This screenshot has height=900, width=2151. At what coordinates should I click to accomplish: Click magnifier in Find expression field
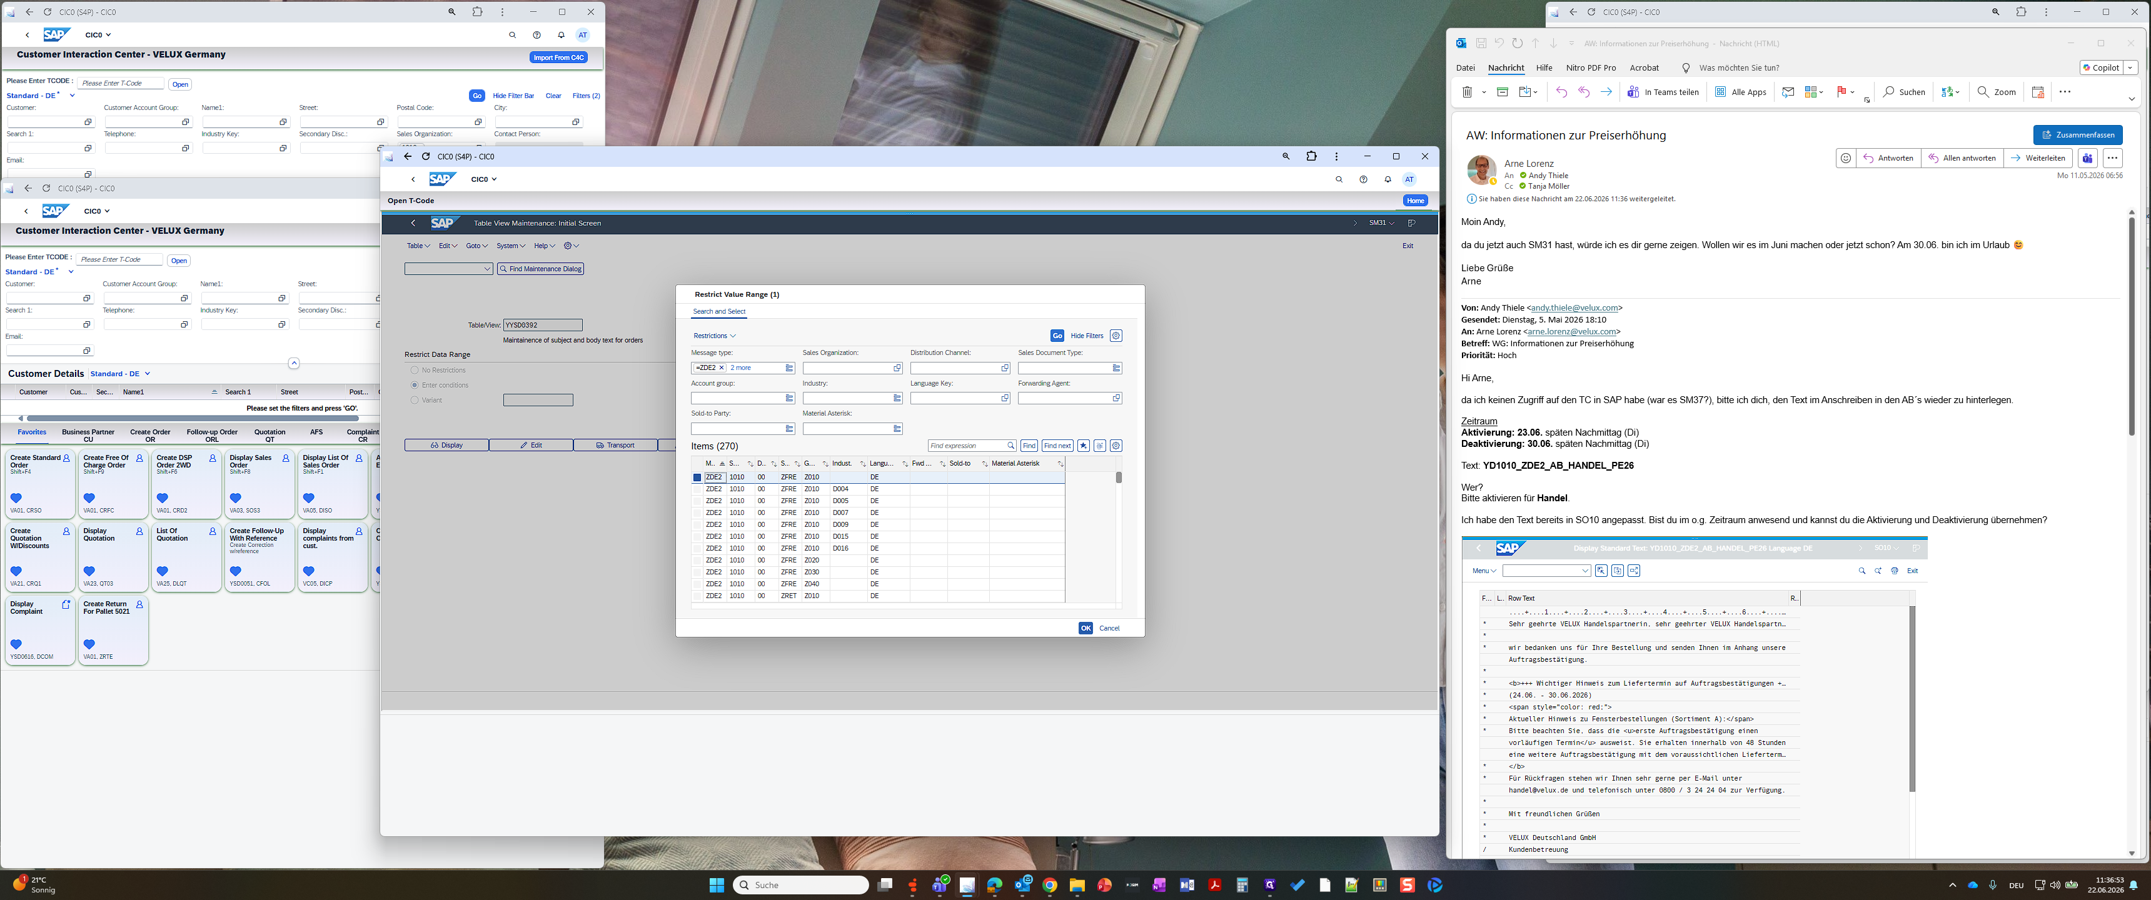(x=1010, y=446)
